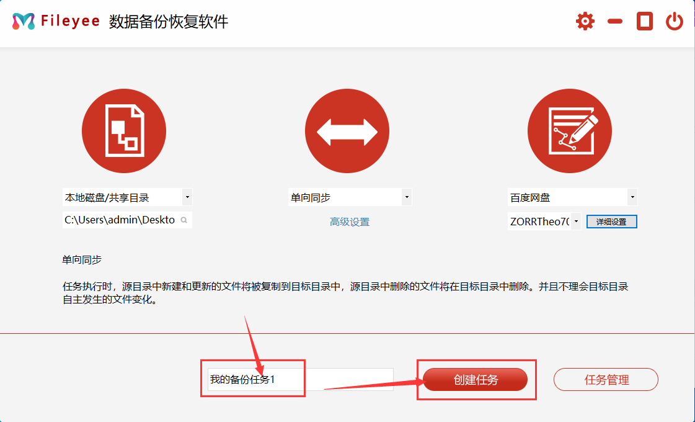Expand the 本地磁盘/共享目录 source dropdown

[x=187, y=198]
